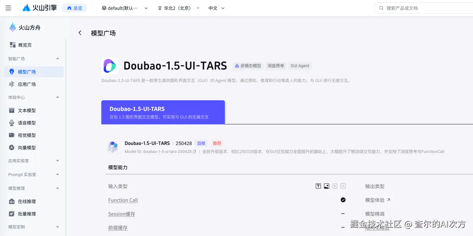473x236 pixels.
Task: Click the 语音模型 microphone icon
Action: tap(12, 123)
